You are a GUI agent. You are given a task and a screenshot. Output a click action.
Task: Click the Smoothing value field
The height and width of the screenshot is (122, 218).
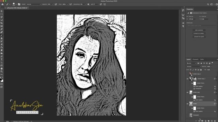pyautogui.click(x=82, y=4)
